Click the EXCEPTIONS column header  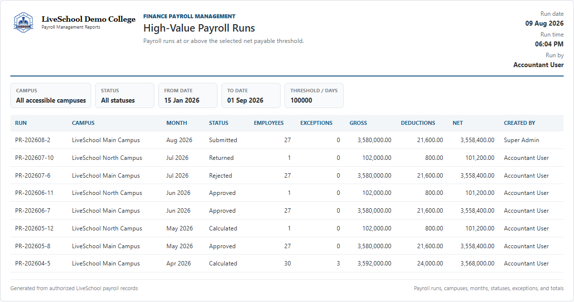tap(316, 123)
